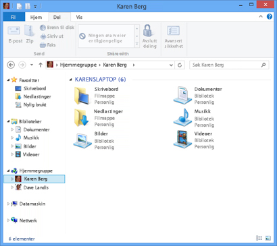Viewport: 277px width, 246px height.
Task: Open Help via question mark icon
Action: [270, 16]
